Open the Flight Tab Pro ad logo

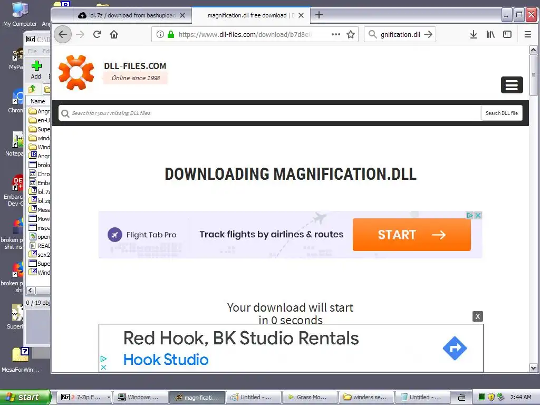114,235
